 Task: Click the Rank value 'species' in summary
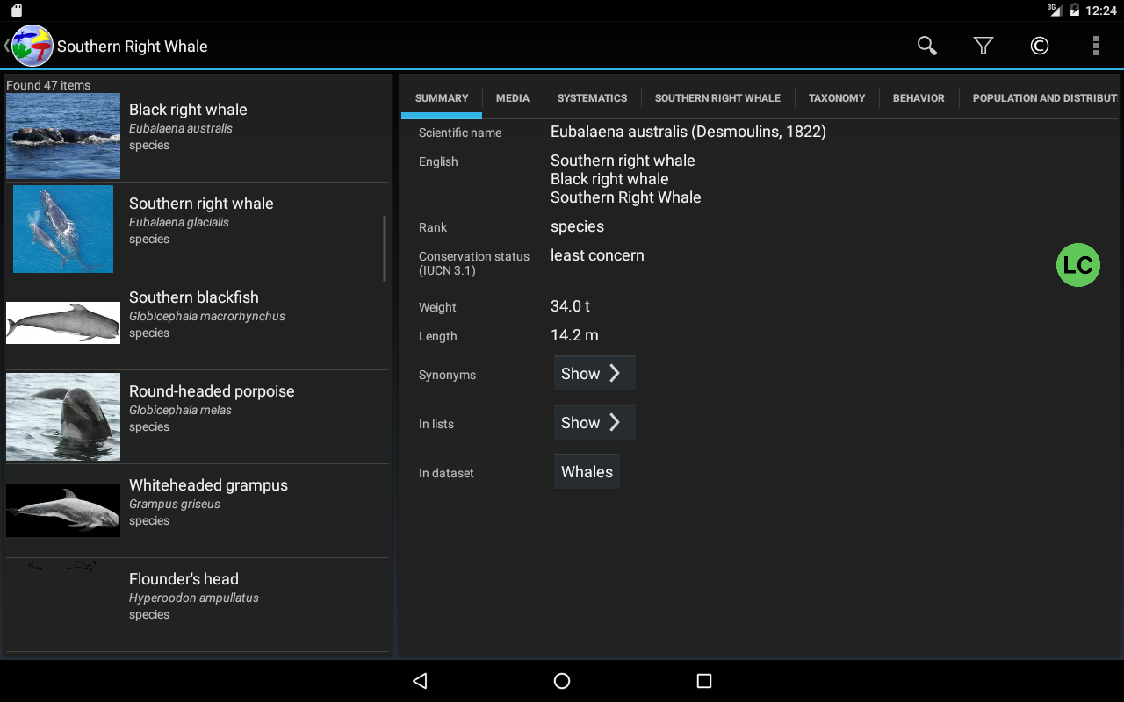coord(577,226)
